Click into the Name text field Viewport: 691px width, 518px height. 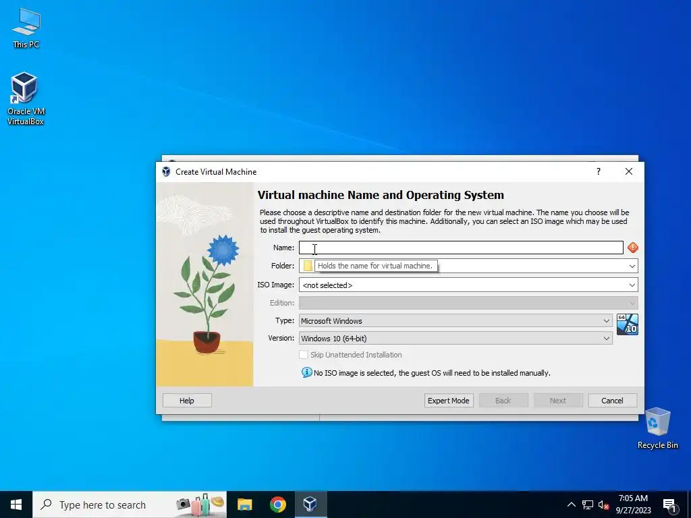(x=461, y=248)
